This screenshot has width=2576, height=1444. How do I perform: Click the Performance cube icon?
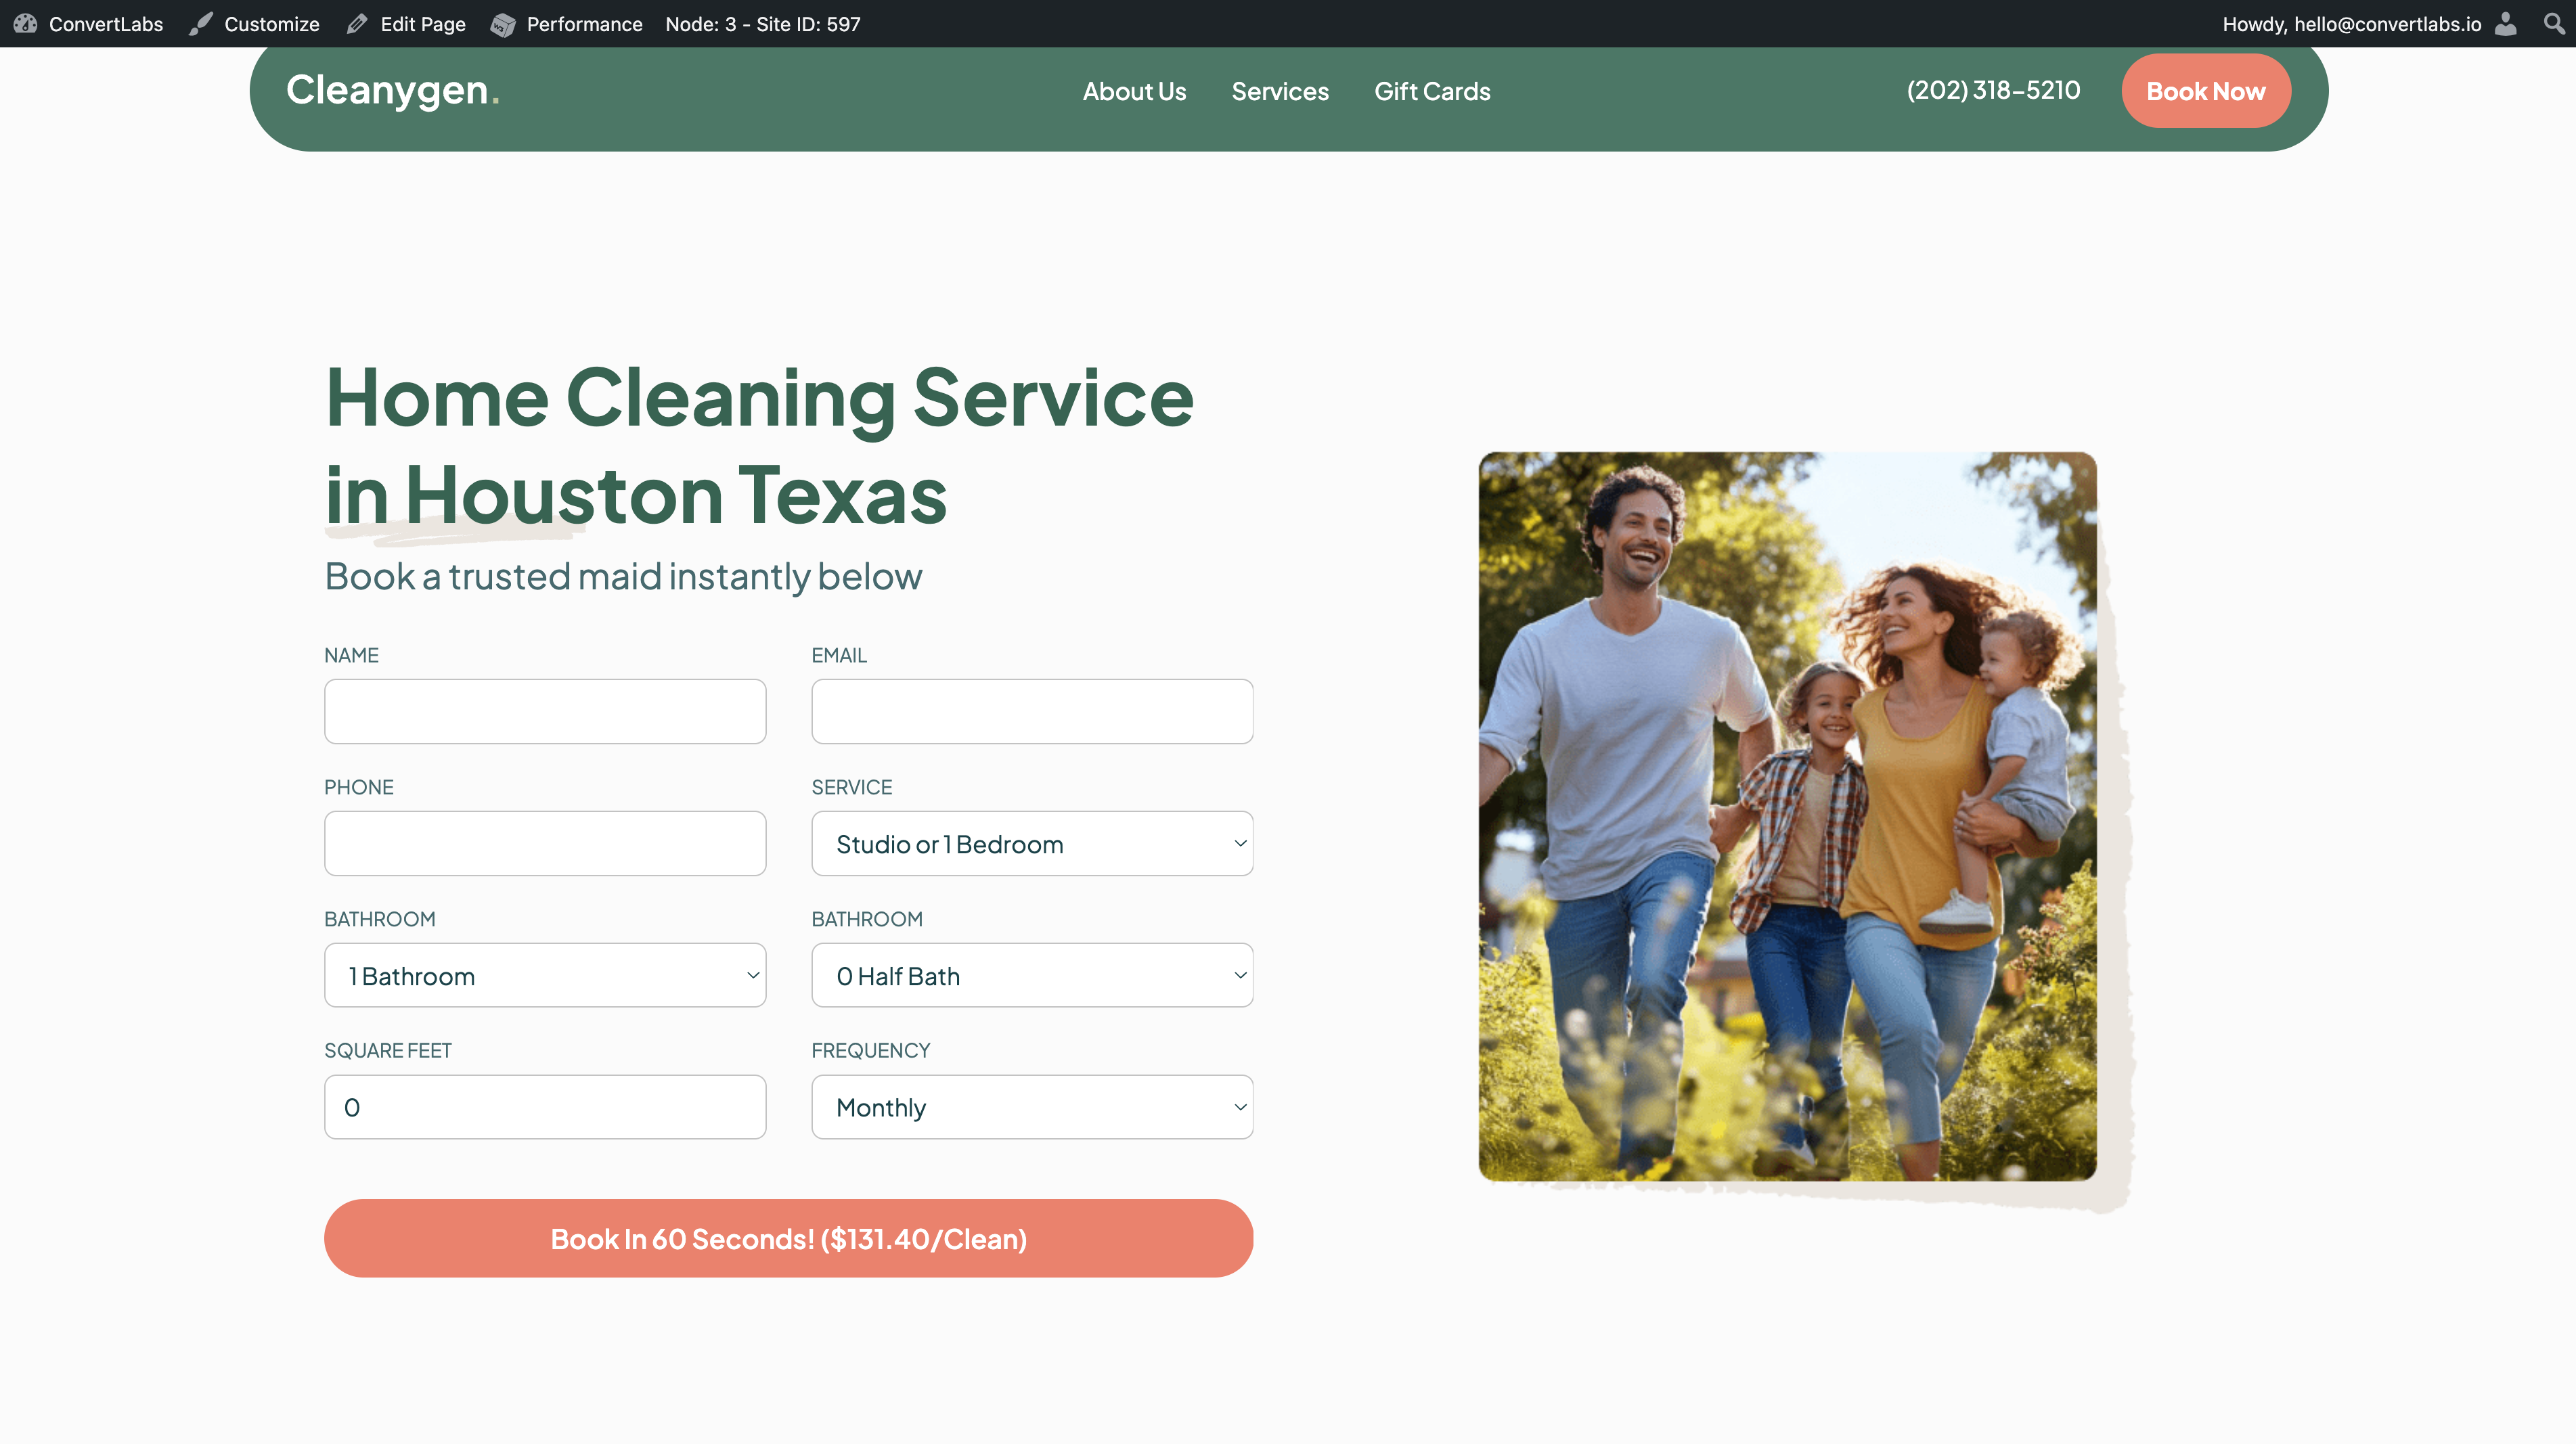pos(502,24)
